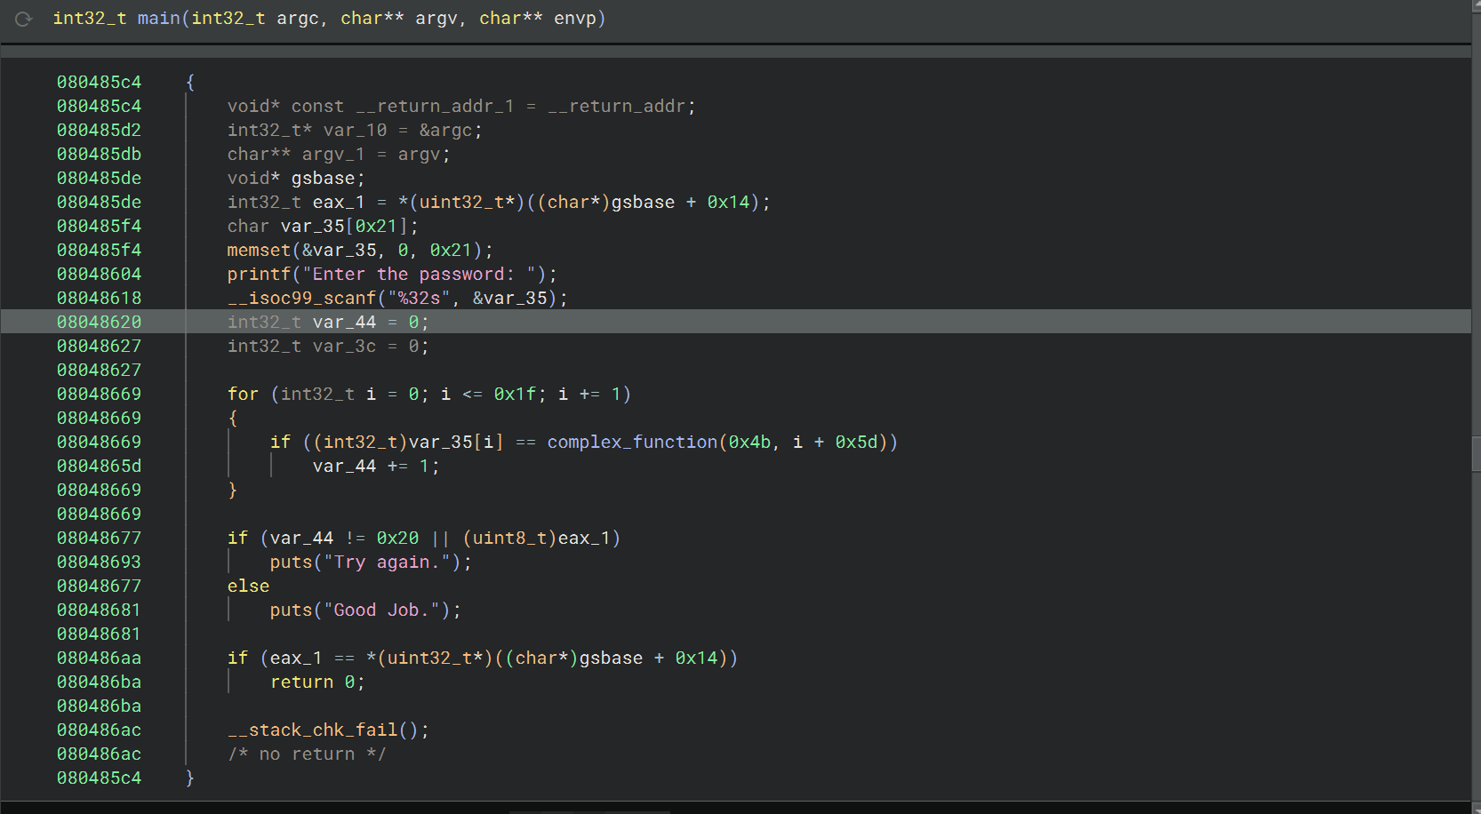Click the memset function call
The height and width of the screenshot is (814, 1481).
[x=259, y=250]
